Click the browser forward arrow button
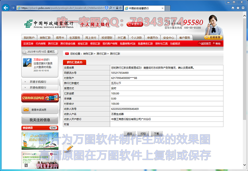Image resolution: width=248 pixels, height=171 pixels. click(x=13, y=8)
